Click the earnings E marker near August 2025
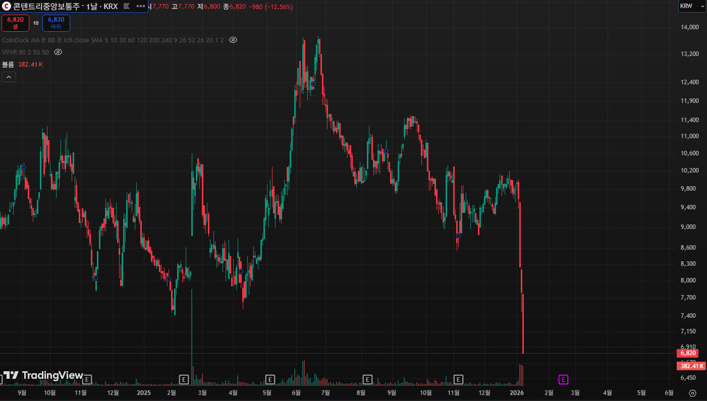 point(367,379)
